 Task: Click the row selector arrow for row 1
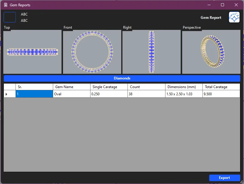pyautogui.click(x=7, y=94)
